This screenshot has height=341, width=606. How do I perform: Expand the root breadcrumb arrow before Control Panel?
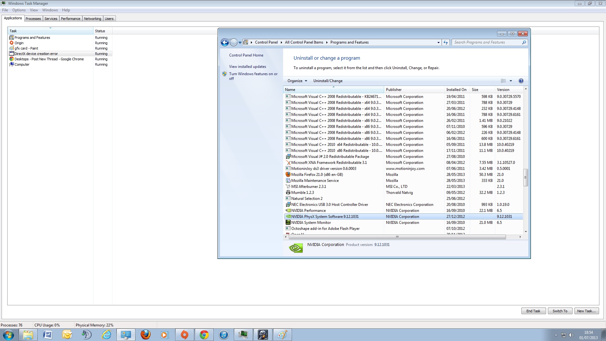coord(252,42)
